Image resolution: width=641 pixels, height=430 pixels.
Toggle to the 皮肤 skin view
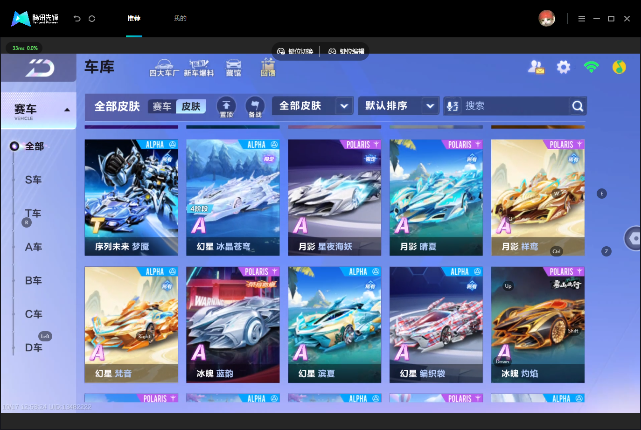click(191, 106)
